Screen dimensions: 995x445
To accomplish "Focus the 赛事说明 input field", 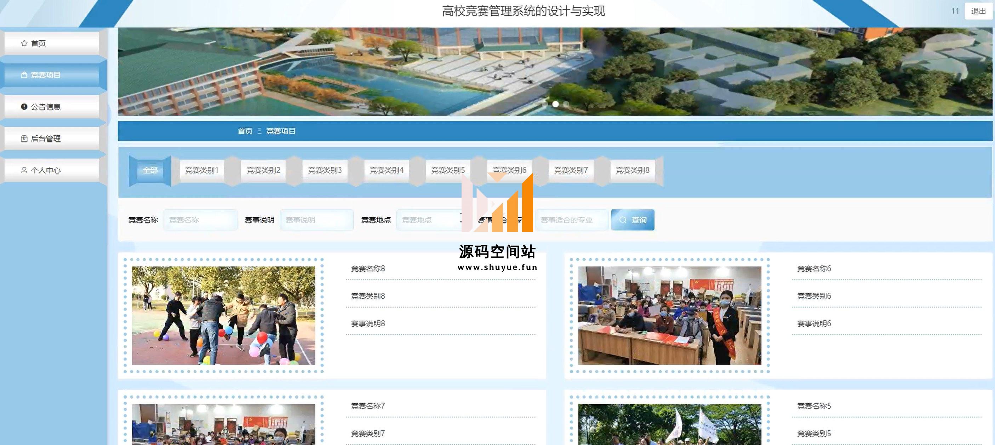I will click(317, 220).
